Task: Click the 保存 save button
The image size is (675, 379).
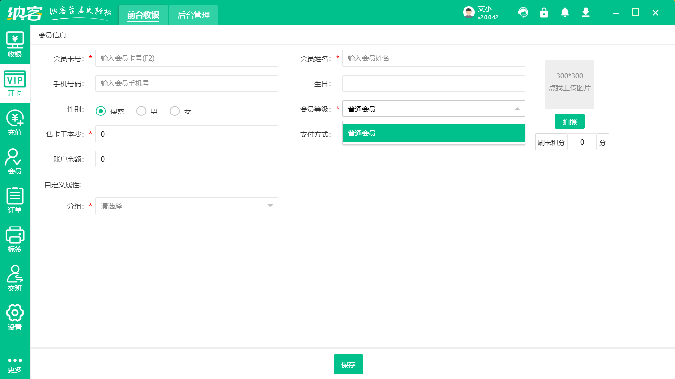Action: pyautogui.click(x=348, y=364)
